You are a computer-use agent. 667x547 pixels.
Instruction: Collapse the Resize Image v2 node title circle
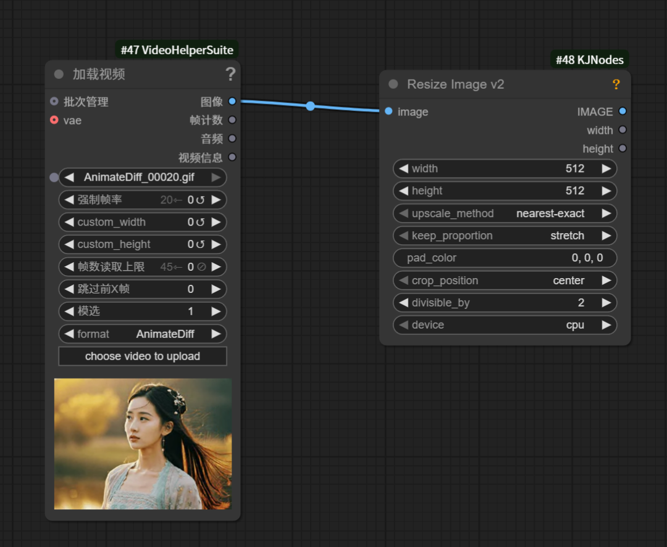click(393, 84)
